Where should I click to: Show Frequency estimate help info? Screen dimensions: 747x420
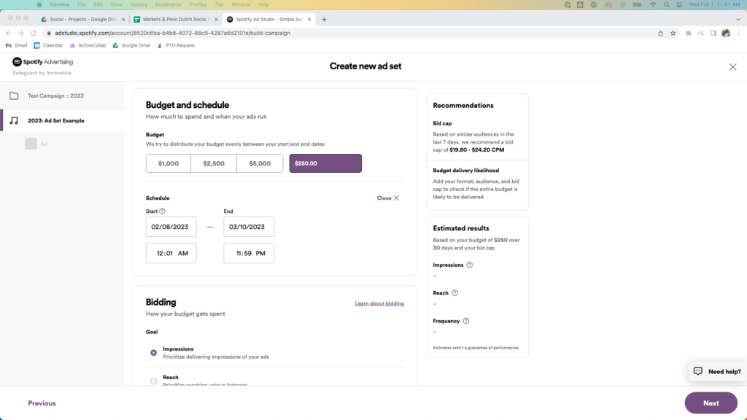(466, 321)
